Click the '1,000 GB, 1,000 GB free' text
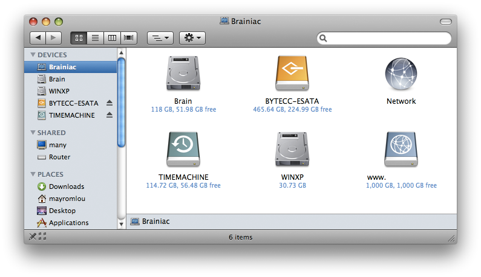481x277 pixels. [401, 185]
